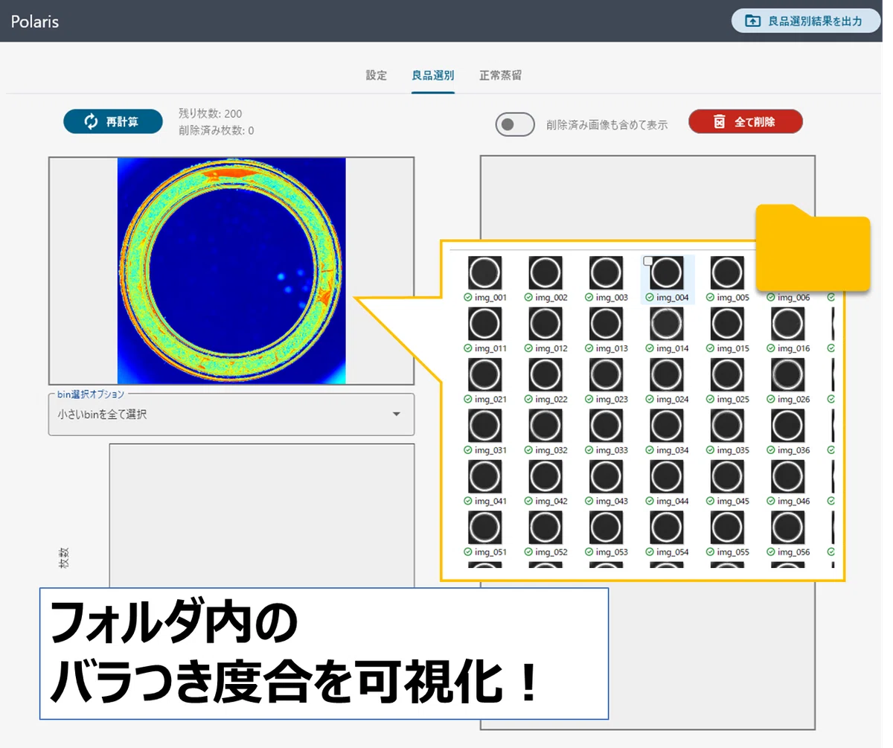Select thumbnail img_056

click(x=788, y=527)
